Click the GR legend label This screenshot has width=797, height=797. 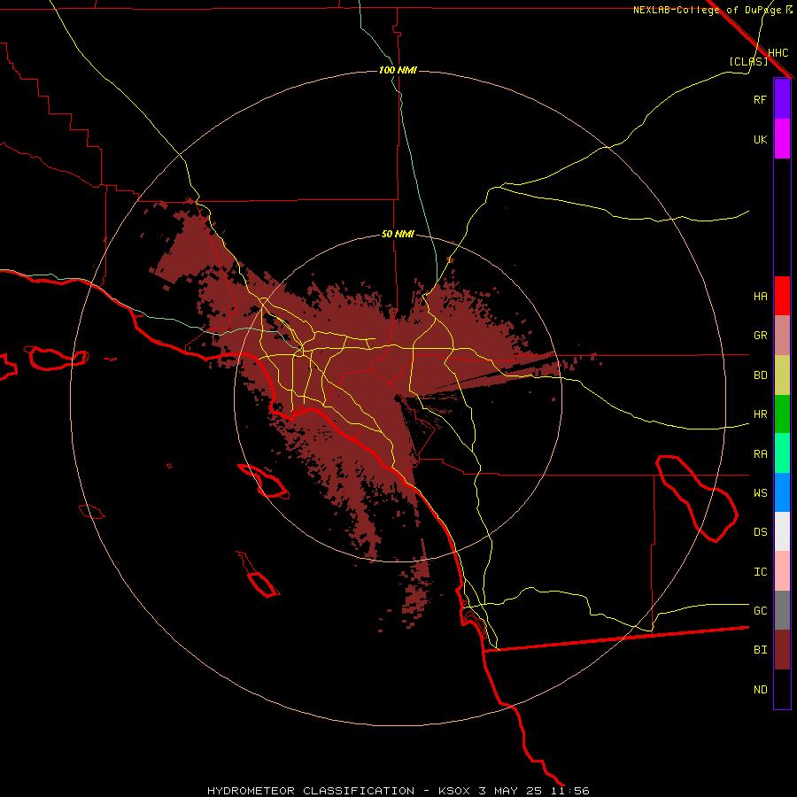pos(760,336)
